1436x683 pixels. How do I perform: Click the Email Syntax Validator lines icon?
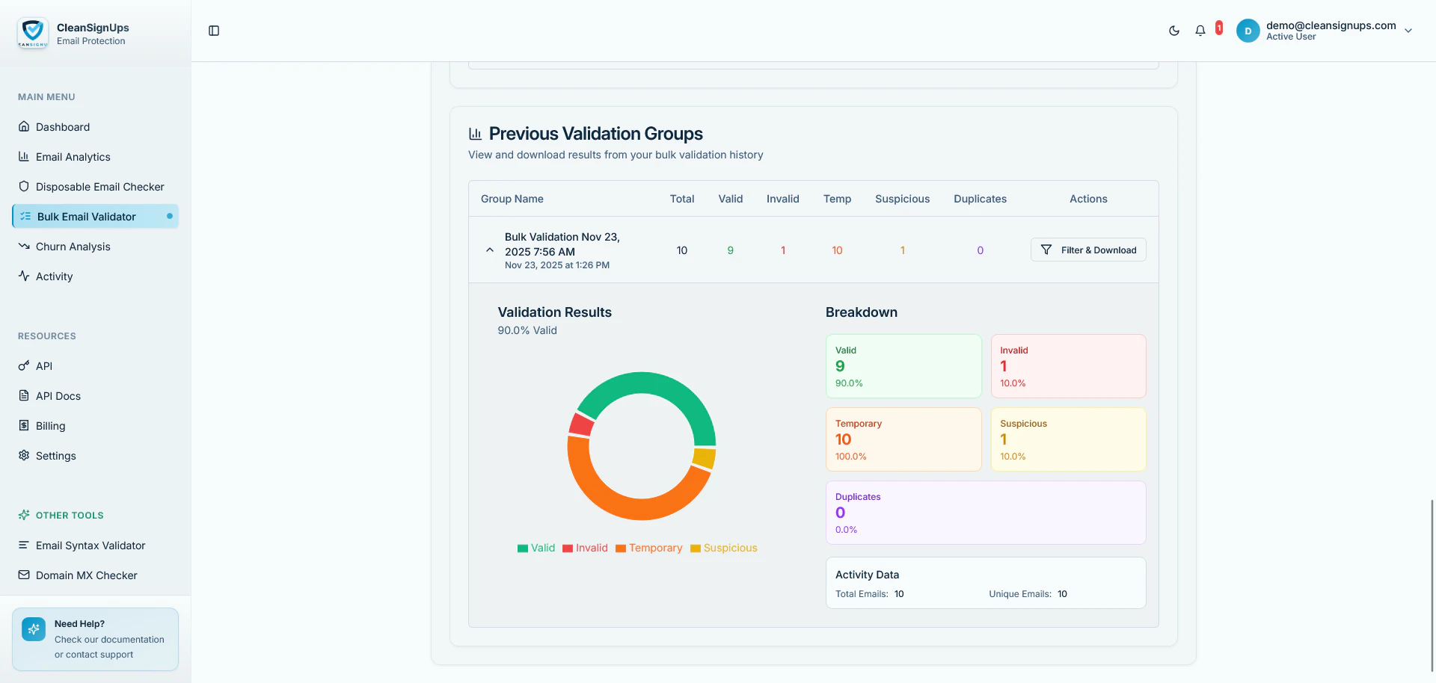coord(24,545)
